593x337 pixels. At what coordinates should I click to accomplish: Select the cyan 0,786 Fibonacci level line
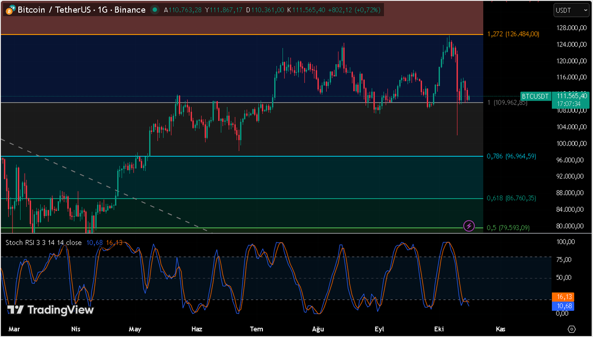(x=242, y=156)
